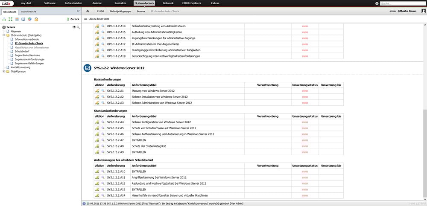This screenshot has height=206, width=427.
Task: Open the Network menu
Action: 168,3
